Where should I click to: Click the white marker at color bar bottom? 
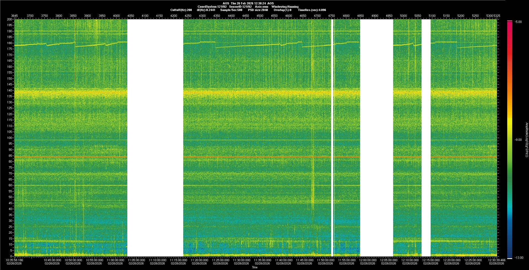[x=510, y=258]
